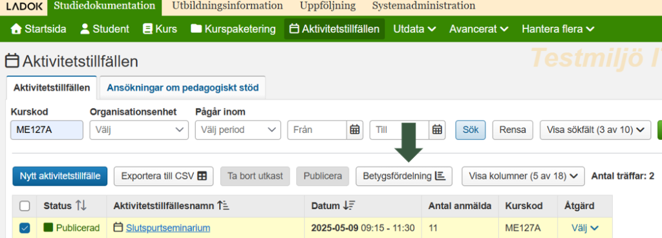Open the Studiedokumentation tab
662x238 pixels.
point(104,6)
